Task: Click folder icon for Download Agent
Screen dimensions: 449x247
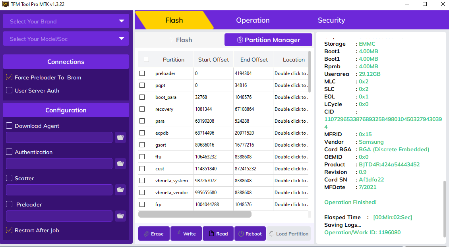Action: (120, 137)
